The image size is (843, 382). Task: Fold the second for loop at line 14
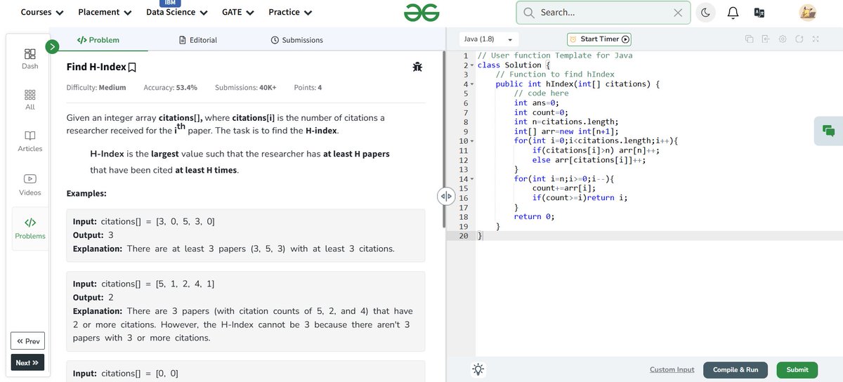coord(473,179)
